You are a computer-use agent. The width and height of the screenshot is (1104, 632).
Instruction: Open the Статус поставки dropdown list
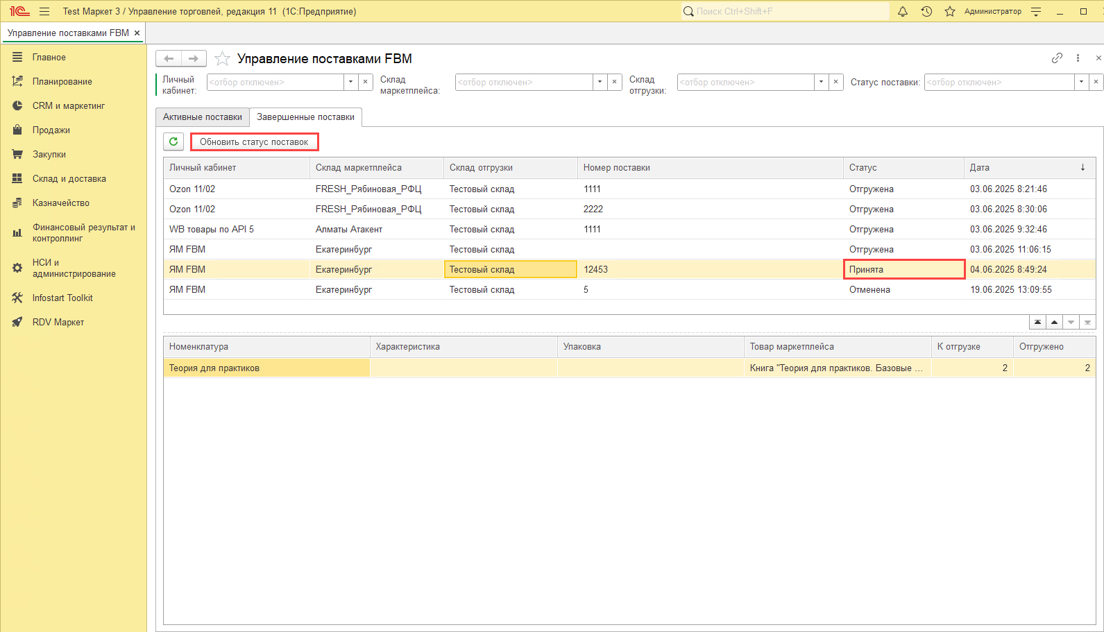[1081, 82]
